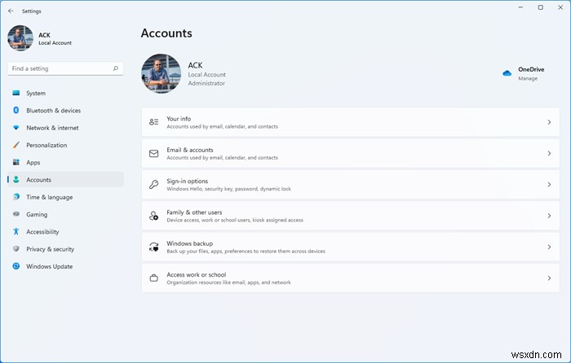Click the Administrator label under ACK
This screenshot has height=363, width=571.
click(x=206, y=83)
